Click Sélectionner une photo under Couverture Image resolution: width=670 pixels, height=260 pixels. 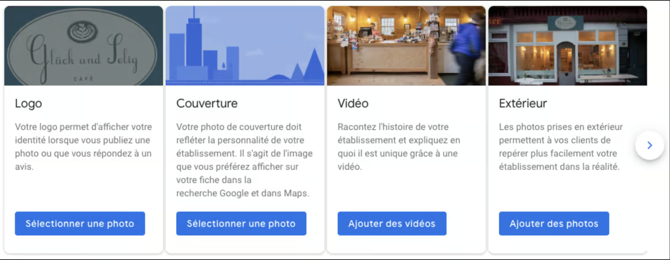[x=241, y=224]
